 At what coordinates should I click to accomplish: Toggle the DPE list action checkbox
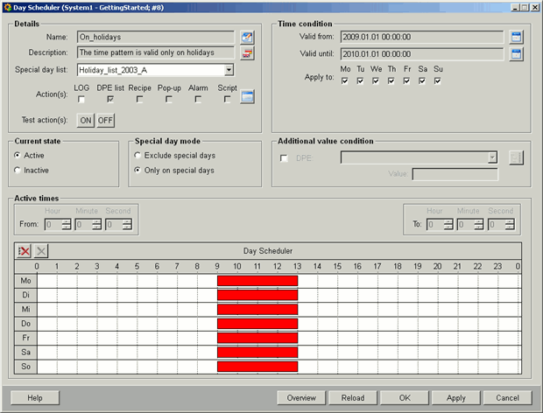click(x=110, y=100)
